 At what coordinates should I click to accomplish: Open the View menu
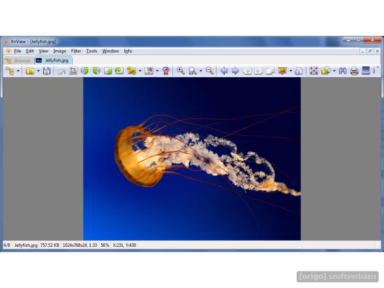44,51
